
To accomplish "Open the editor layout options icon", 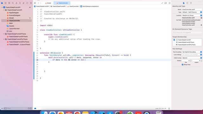I will (x=166, y=3).
